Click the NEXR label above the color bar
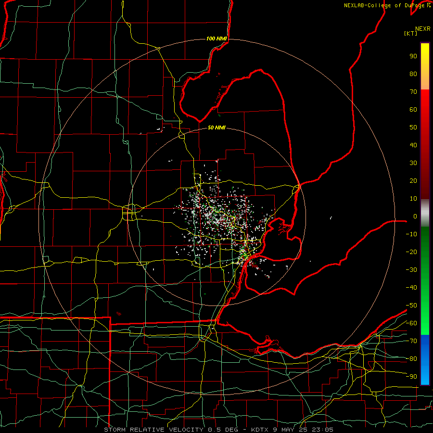The height and width of the screenshot is (433, 433). tap(423, 29)
